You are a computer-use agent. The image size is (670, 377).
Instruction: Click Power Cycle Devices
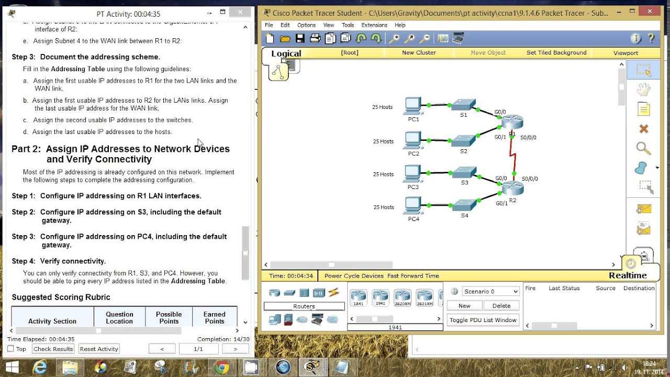pos(354,276)
